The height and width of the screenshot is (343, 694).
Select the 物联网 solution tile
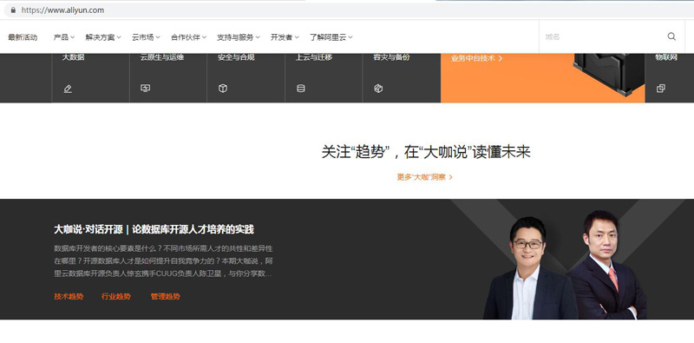[x=669, y=78]
